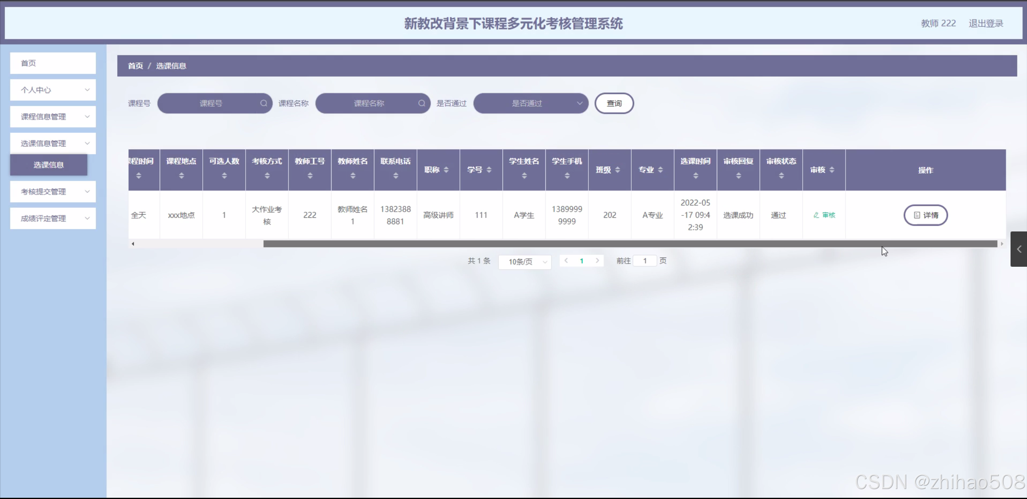Click 退出登录 to log out
Viewport: 1027px width, 499px height.
pos(986,23)
